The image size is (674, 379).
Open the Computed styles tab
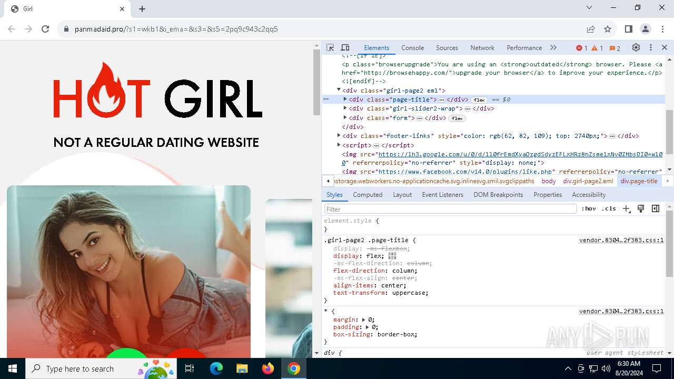click(368, 195)
